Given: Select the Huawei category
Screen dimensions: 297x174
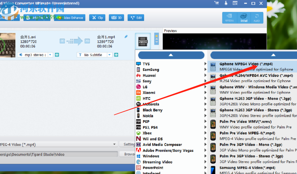Looking at the screenshot, I should coord(171,75).
